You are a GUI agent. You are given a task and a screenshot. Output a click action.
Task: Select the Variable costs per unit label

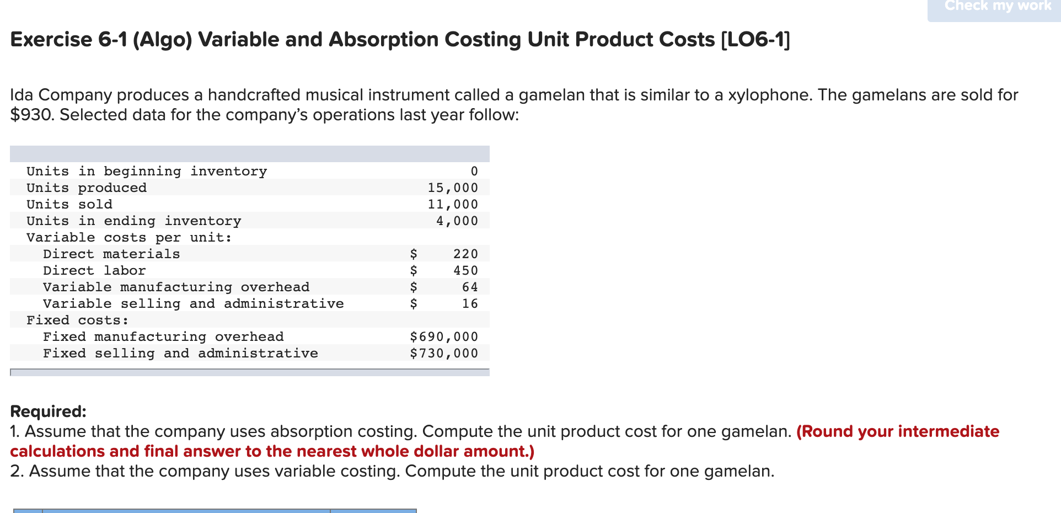pos(128,237)
